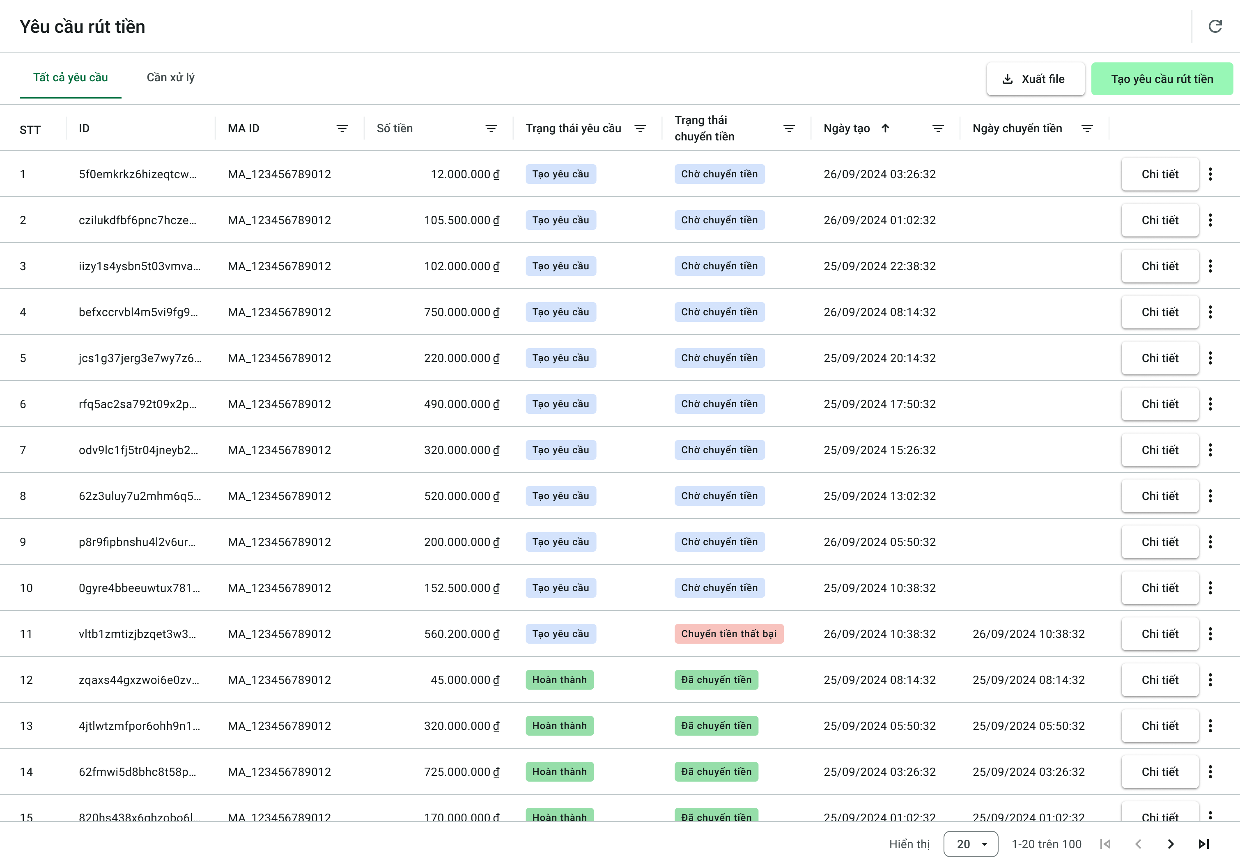
Task: Go to the next page
Action: [1170, 844]
